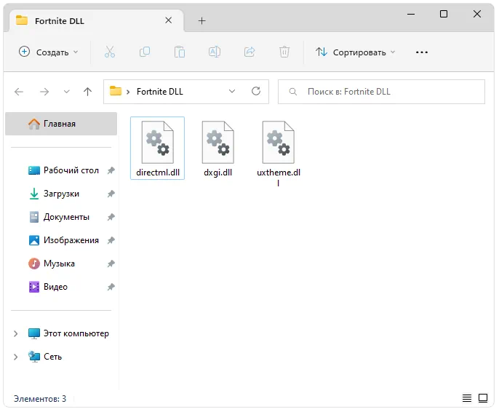This screenshot has height=412, width=499.
Task: Click the Элементов: 3 status text
Action: pos(40,399)
